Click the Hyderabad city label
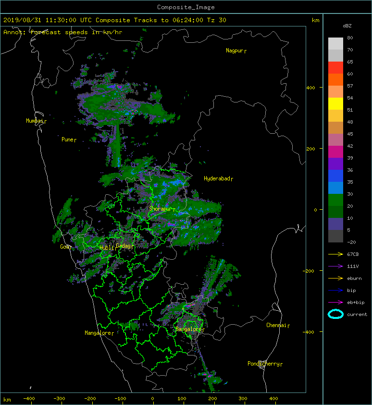Viewport: 372px width, 405px height. (x=217, y=178)
